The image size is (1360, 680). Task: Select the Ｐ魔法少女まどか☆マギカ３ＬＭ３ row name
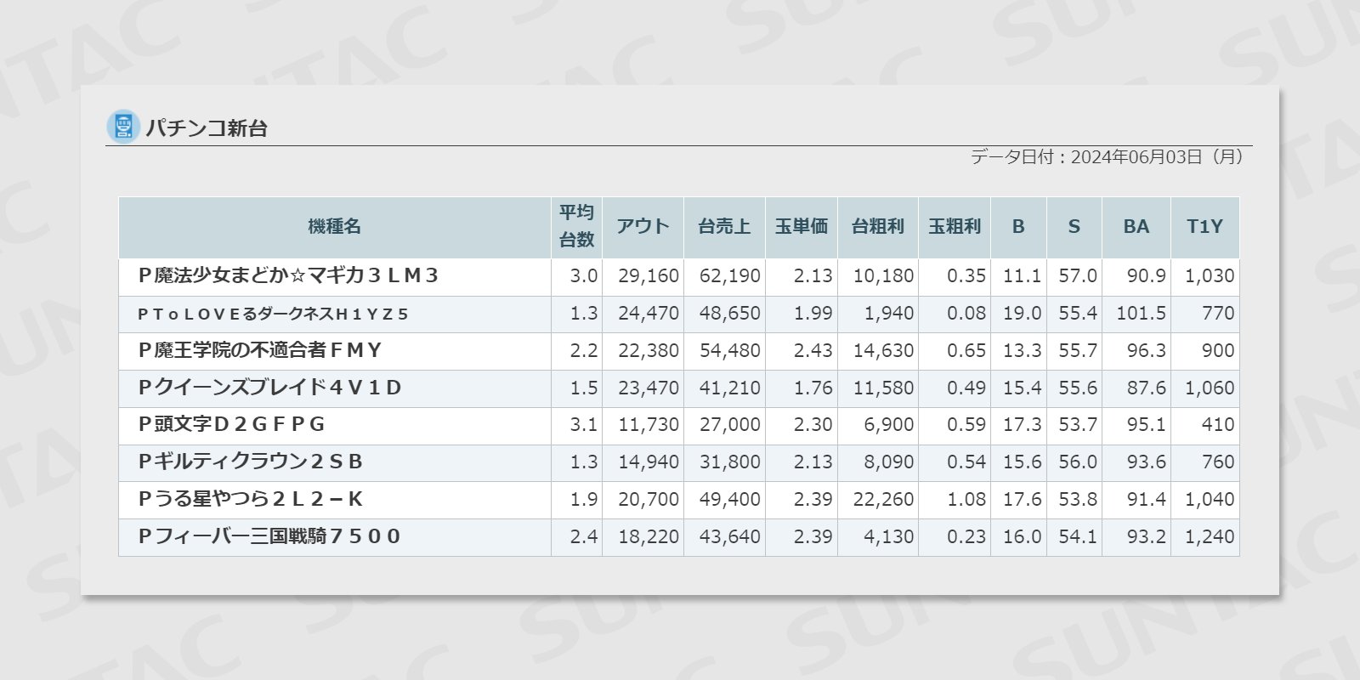pyautogui.click(x=288, y=275)
